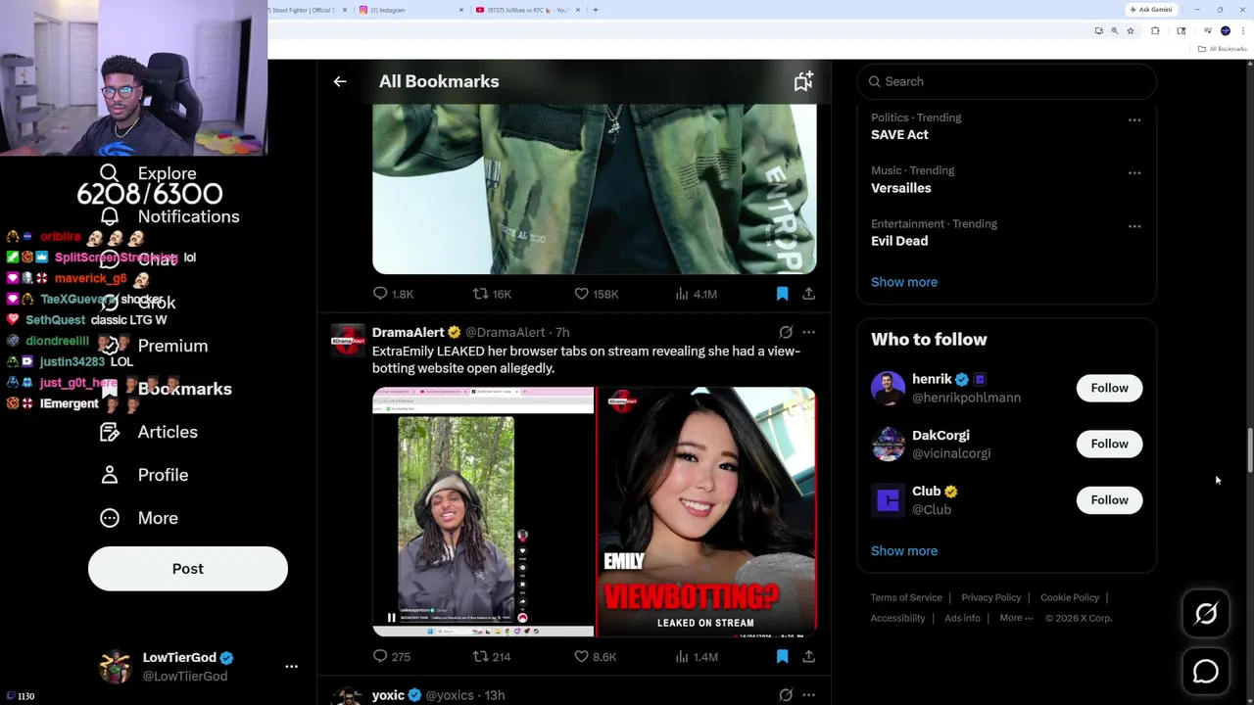Follow DakCorgi
The width and height of the screenshot is (1254, 705).
tap(1109, 444)
